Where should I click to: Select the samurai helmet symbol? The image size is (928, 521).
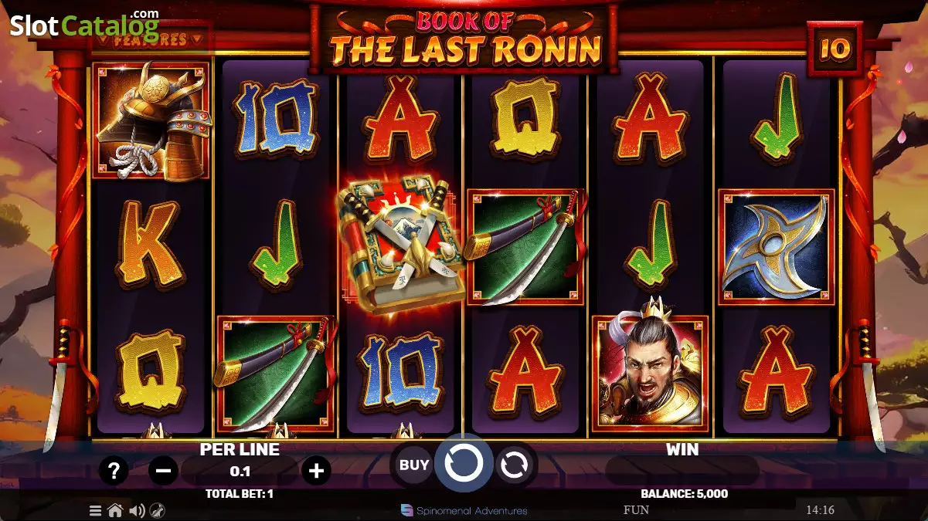click(151, 120)
